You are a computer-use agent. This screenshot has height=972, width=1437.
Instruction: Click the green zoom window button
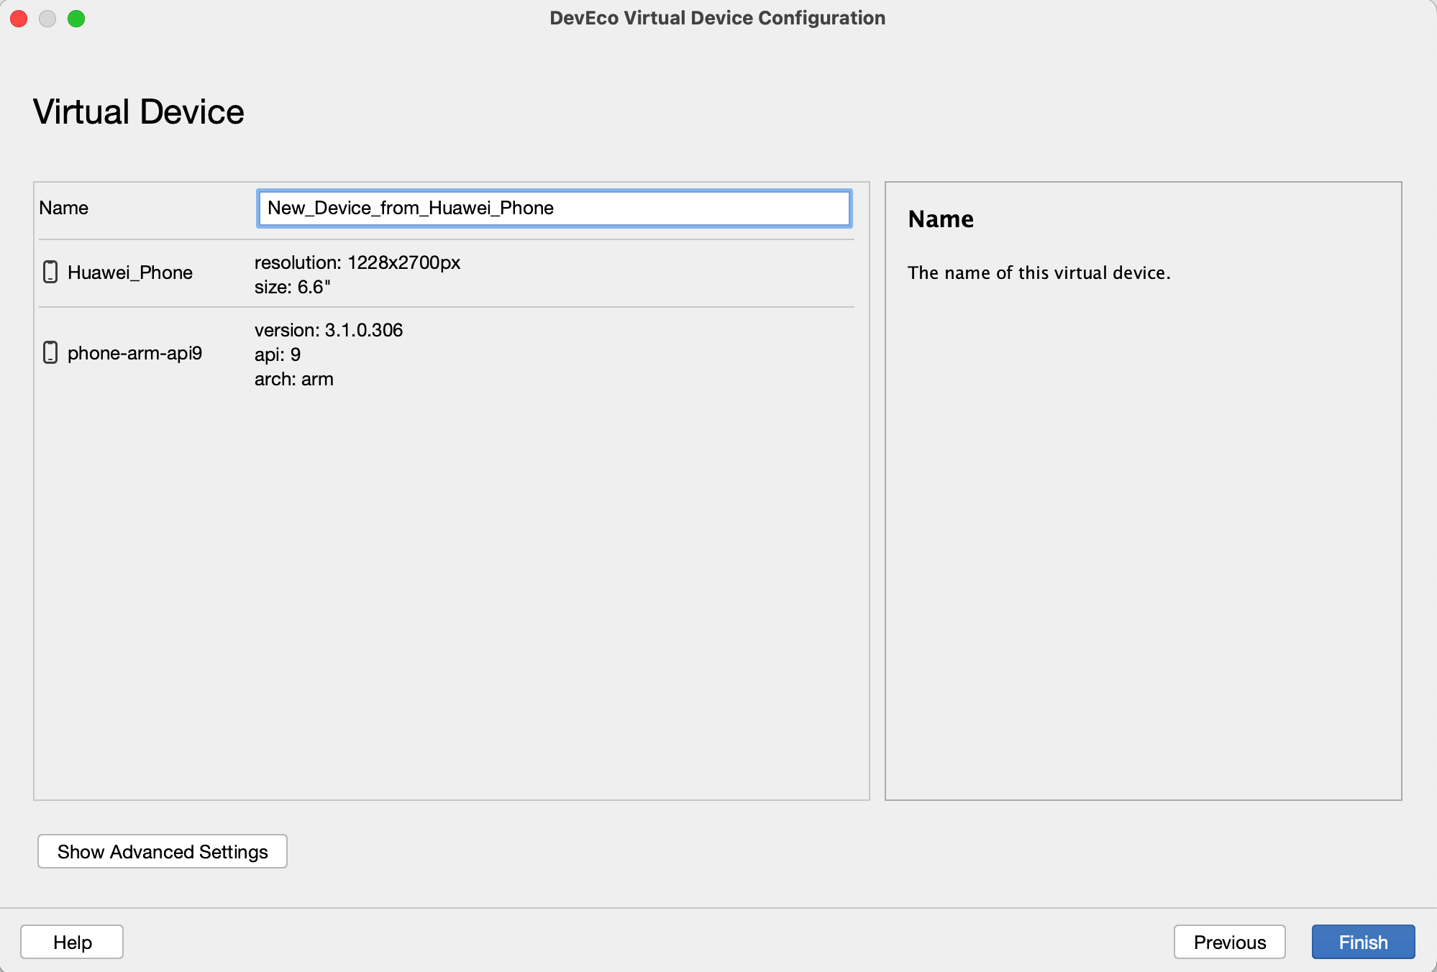coord(76,19)
